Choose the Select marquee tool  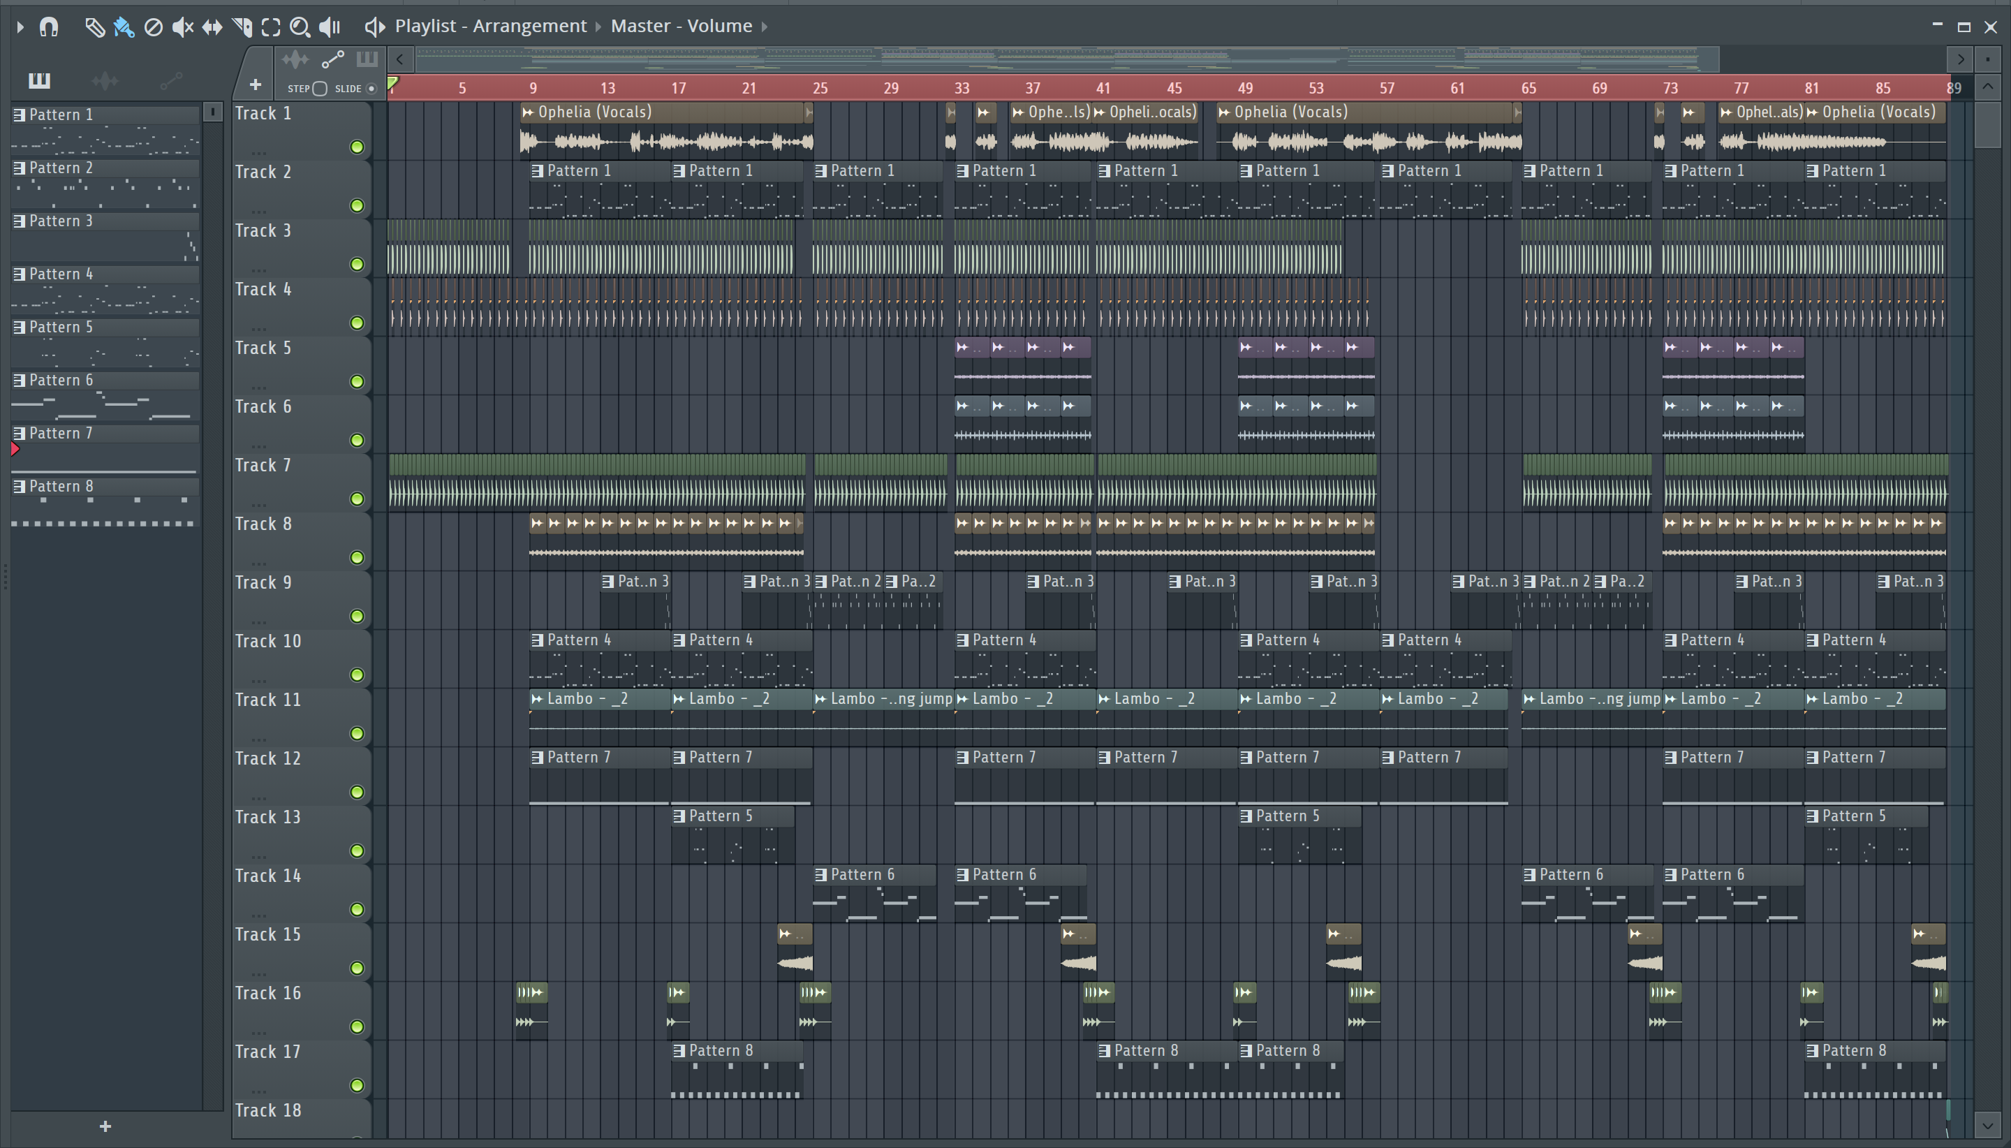(271, 28)
